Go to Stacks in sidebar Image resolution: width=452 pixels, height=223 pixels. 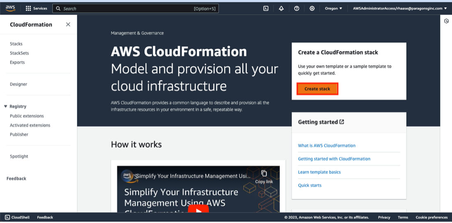click(x=16, y=44)
